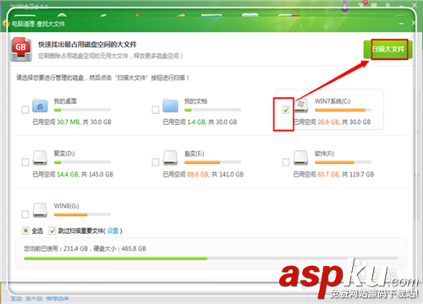Open the 设置 settings link

113,231
